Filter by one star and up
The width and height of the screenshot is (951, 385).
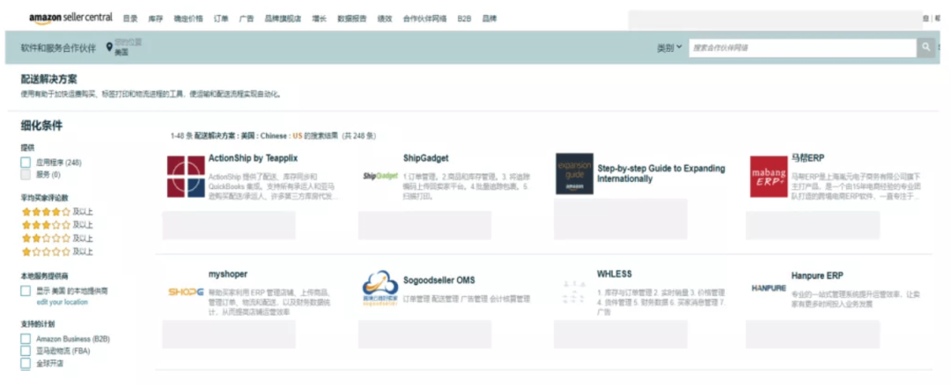[x=57, y=251]
